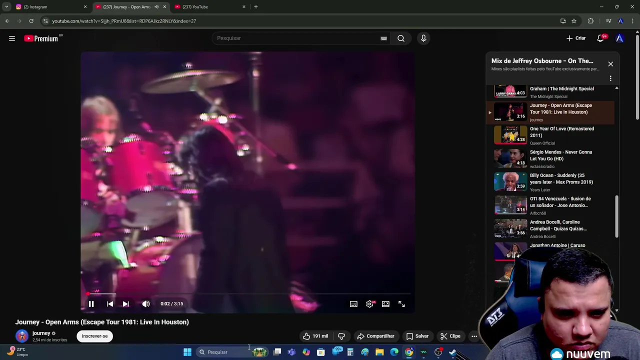The width and height of the screenshot is (640, 360).
Task: Click the Criar create button
Action: coord(576,38)
